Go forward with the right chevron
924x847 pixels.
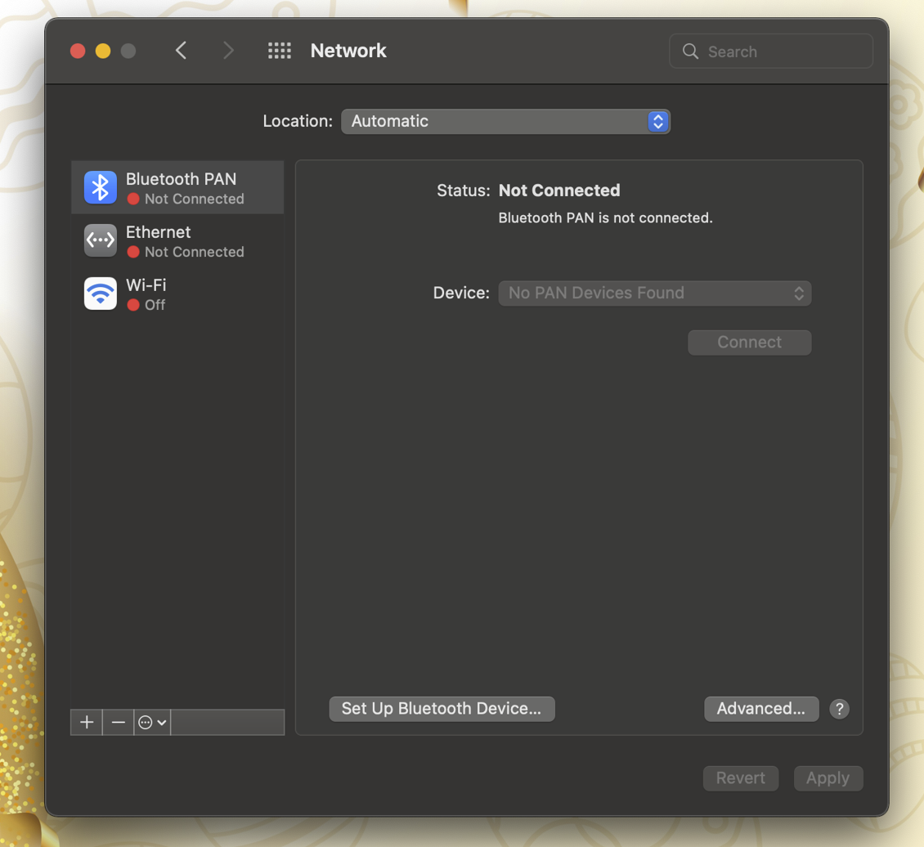coord(228,51)
